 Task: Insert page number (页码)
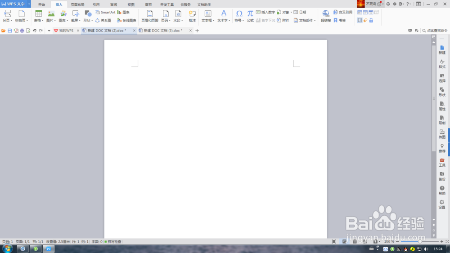[166, 16]
